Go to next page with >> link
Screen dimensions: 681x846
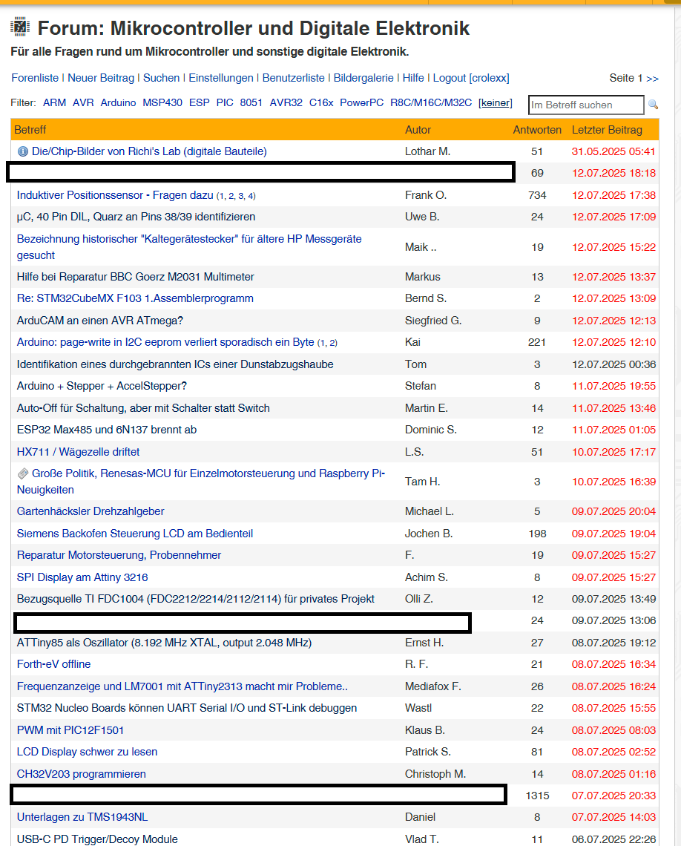click(x=652, y=78)
